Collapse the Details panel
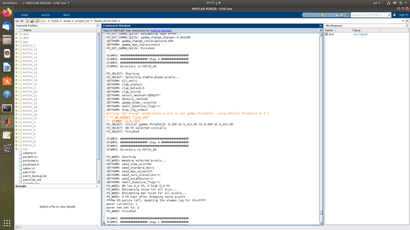 click(97, 186)
